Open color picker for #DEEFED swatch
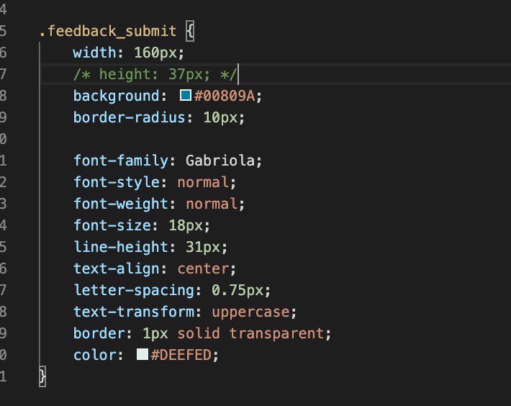 coord(143,354)
